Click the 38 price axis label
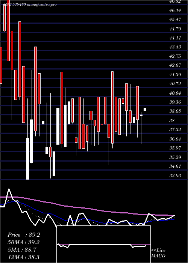 coord(172,121)
